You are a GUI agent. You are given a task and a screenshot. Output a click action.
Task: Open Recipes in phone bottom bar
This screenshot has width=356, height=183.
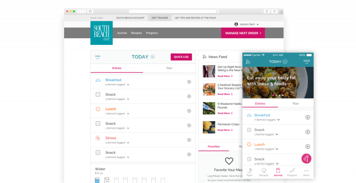(263, 172)
